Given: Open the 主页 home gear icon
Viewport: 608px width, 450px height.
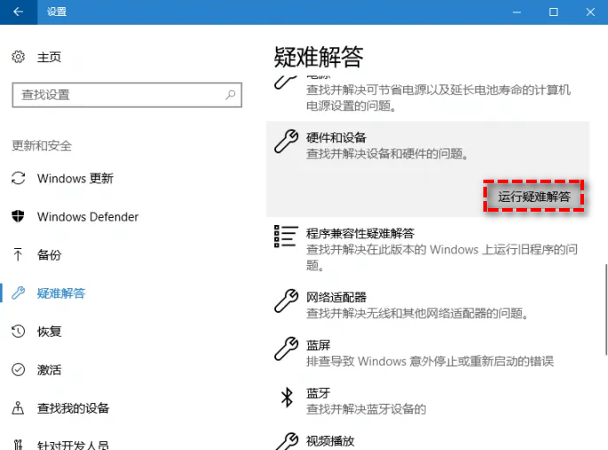Looking at the screenshot, I should [18, 57].
